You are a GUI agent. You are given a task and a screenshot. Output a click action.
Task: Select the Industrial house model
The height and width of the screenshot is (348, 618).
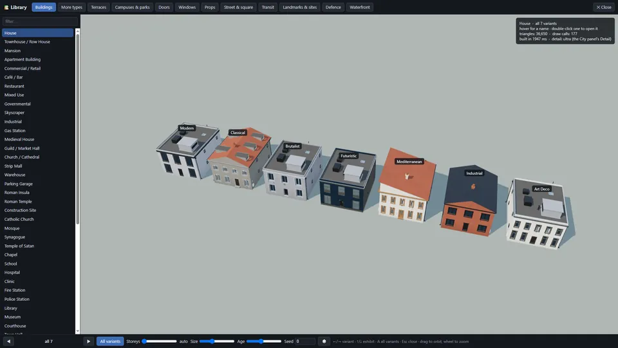tap(469, 201)
